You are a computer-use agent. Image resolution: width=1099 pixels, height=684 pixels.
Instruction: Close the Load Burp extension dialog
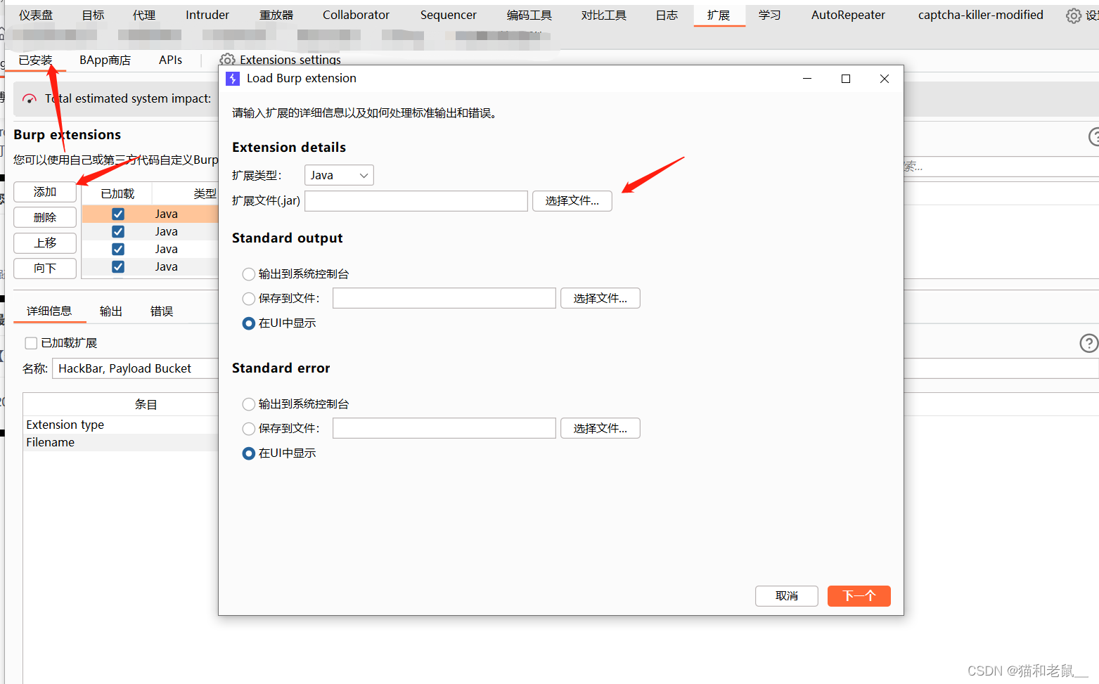coord(885,79)
